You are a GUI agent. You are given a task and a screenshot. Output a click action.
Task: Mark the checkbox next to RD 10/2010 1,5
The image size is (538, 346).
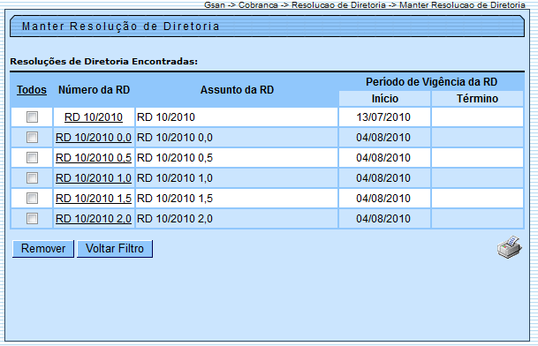[33, 198]
